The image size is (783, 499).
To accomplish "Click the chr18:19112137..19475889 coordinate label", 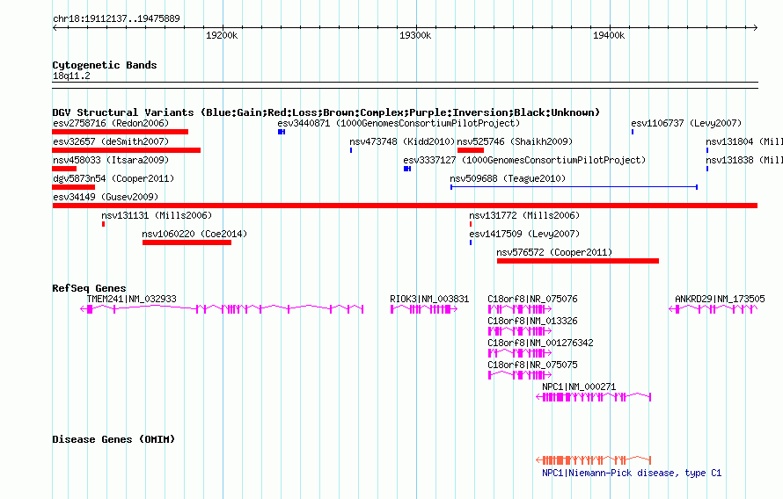I will [x=116, y=18].
